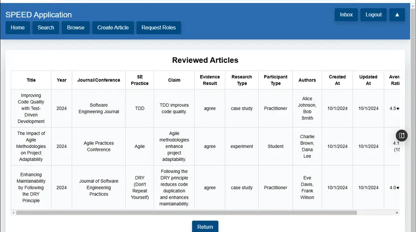Open the Search page

pos(45,28)
